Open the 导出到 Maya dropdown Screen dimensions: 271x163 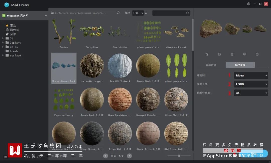(251, 75)
